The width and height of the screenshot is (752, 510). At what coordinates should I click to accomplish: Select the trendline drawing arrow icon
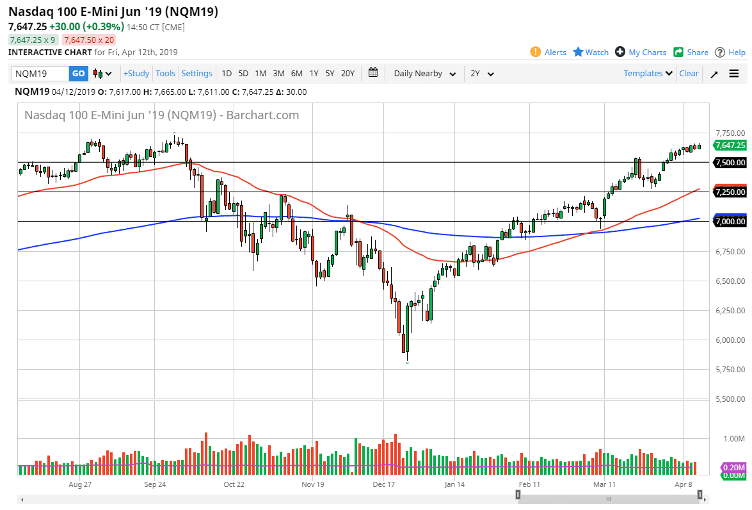(715, 74)
